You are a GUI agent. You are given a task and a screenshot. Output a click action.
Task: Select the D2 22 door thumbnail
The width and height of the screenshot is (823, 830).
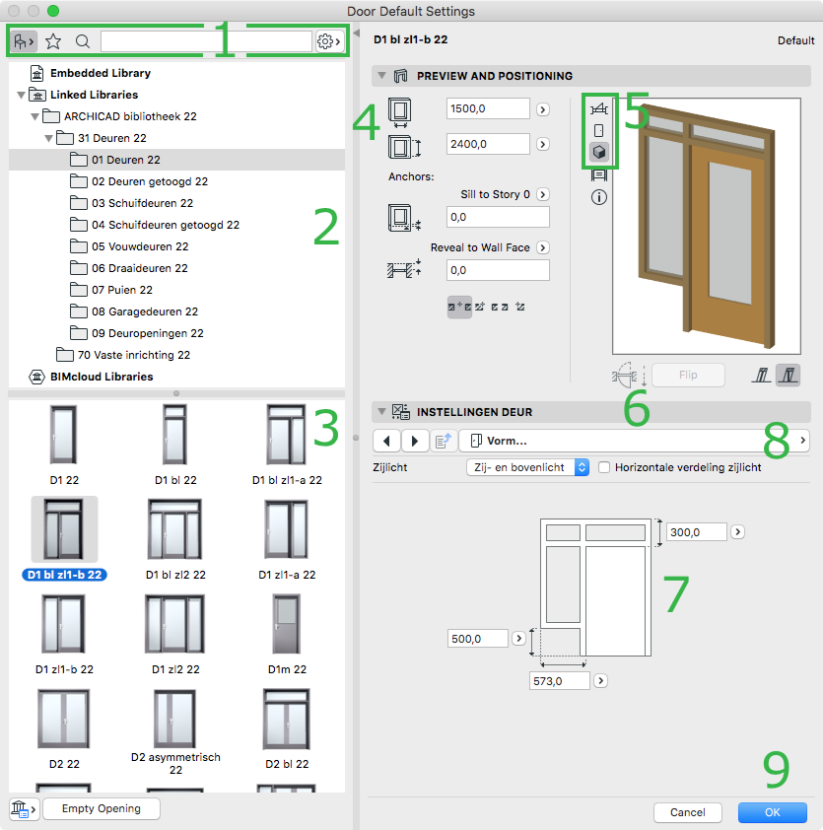[64, 719]
